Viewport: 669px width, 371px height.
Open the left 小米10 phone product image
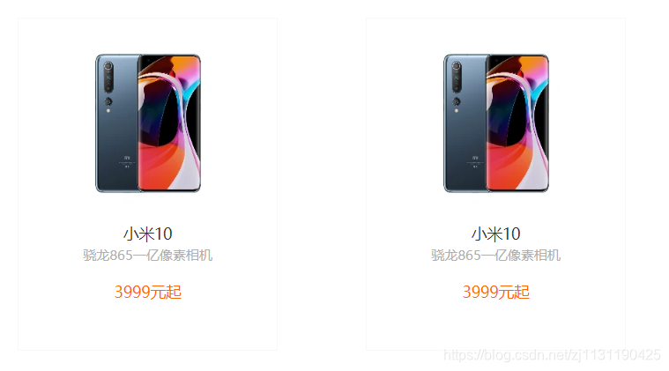click(148, 123)
